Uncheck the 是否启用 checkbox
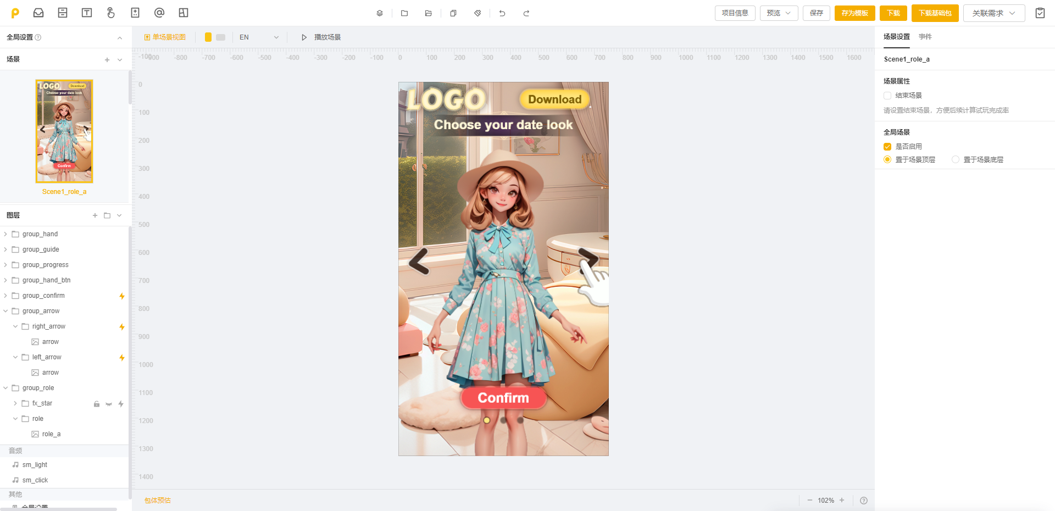This screenshot has height=511, width=1055. pos(887,147)
